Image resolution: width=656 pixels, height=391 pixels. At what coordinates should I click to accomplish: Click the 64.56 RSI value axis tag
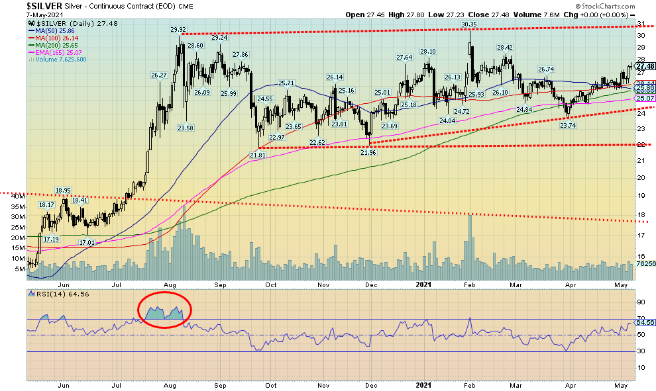pos(645,323)
